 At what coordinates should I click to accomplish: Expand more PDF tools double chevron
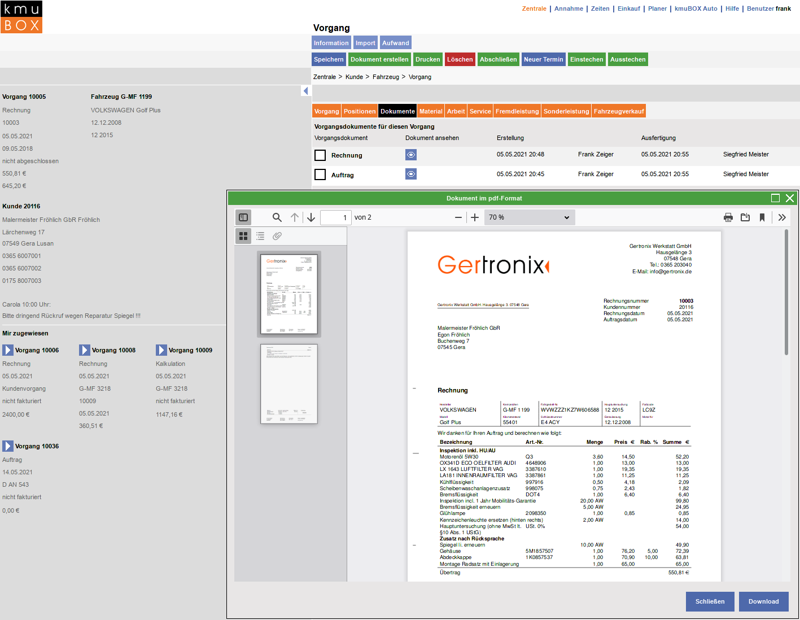coord(782,217)
